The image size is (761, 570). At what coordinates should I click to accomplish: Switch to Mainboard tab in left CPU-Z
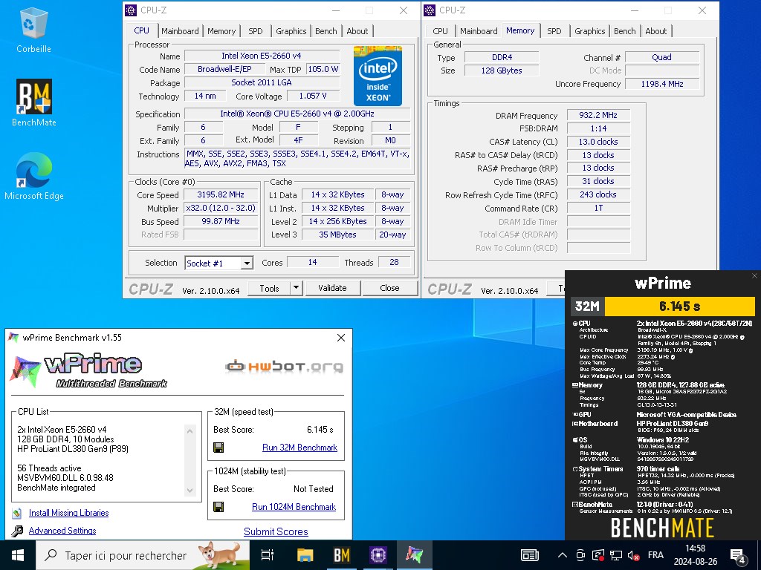[180, 31]
